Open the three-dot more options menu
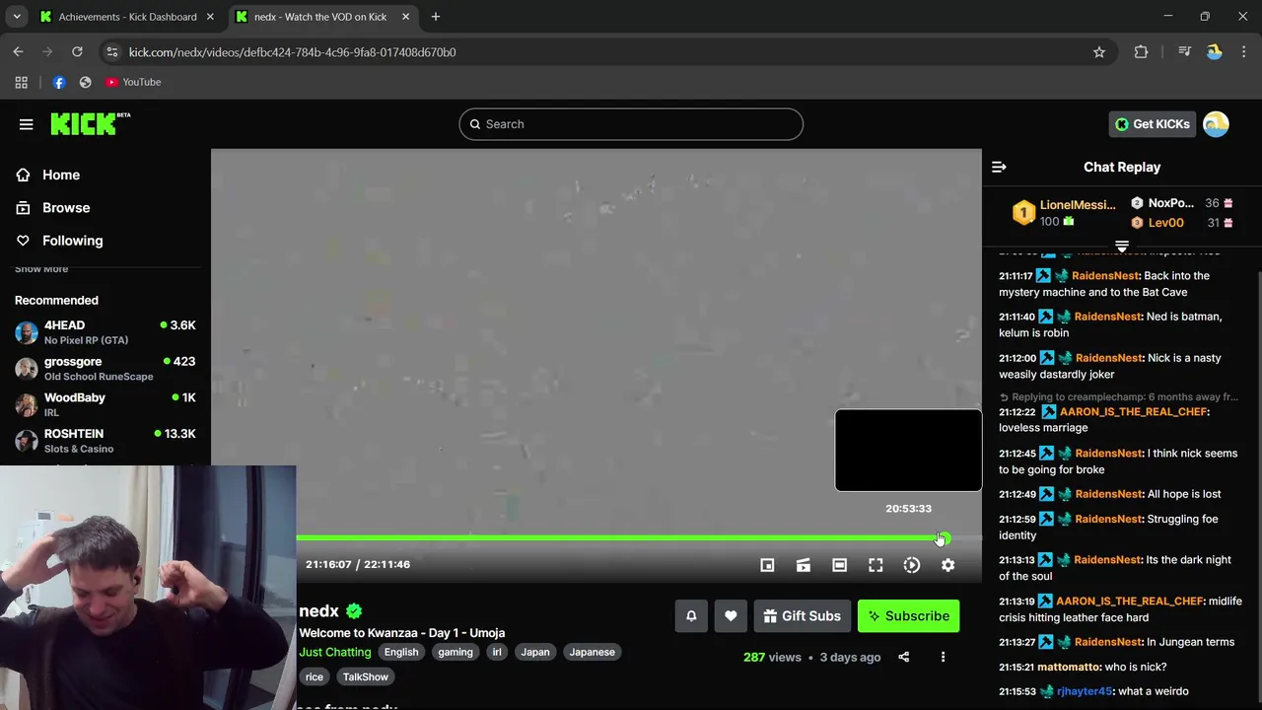The width and height of the screenshot is (1262, 710). [x=943, y=657]
